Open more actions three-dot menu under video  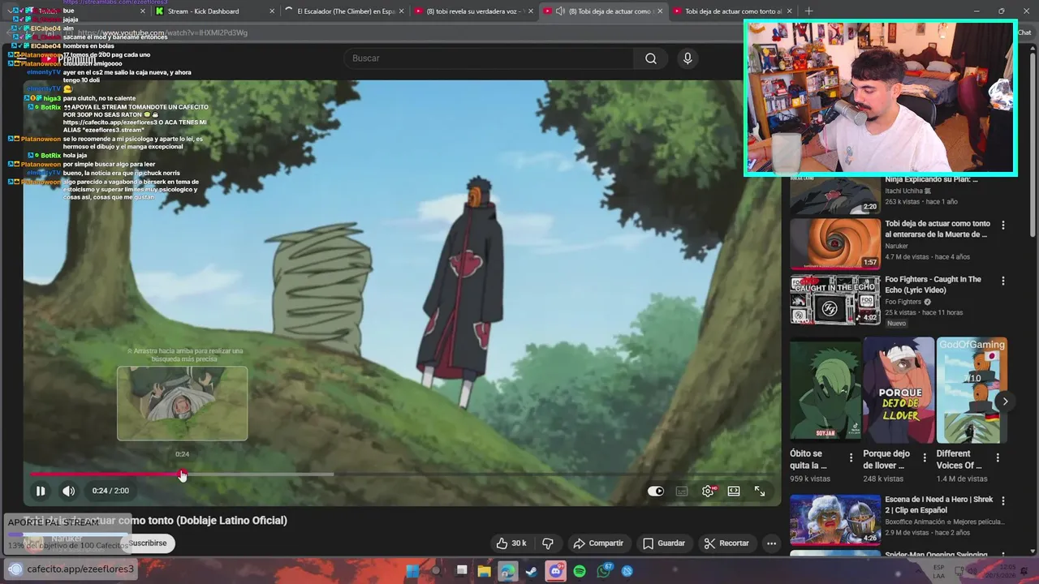(772, 543)
